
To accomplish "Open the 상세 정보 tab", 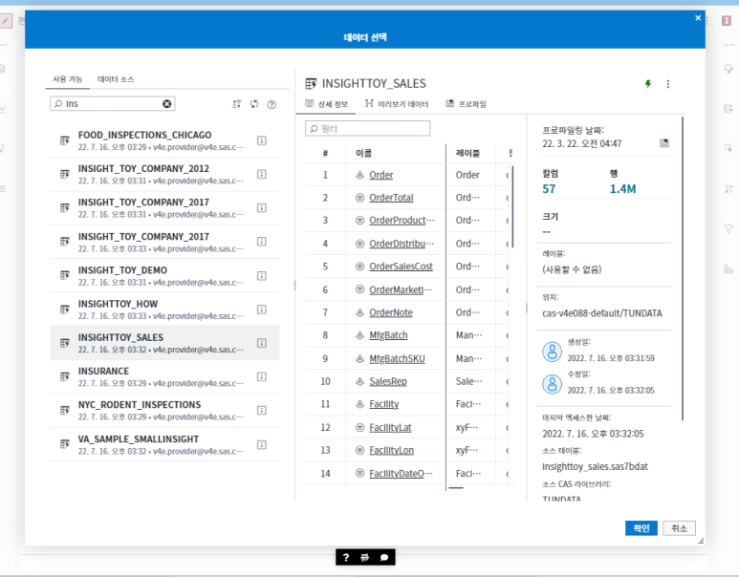I will tap(327, 103).
